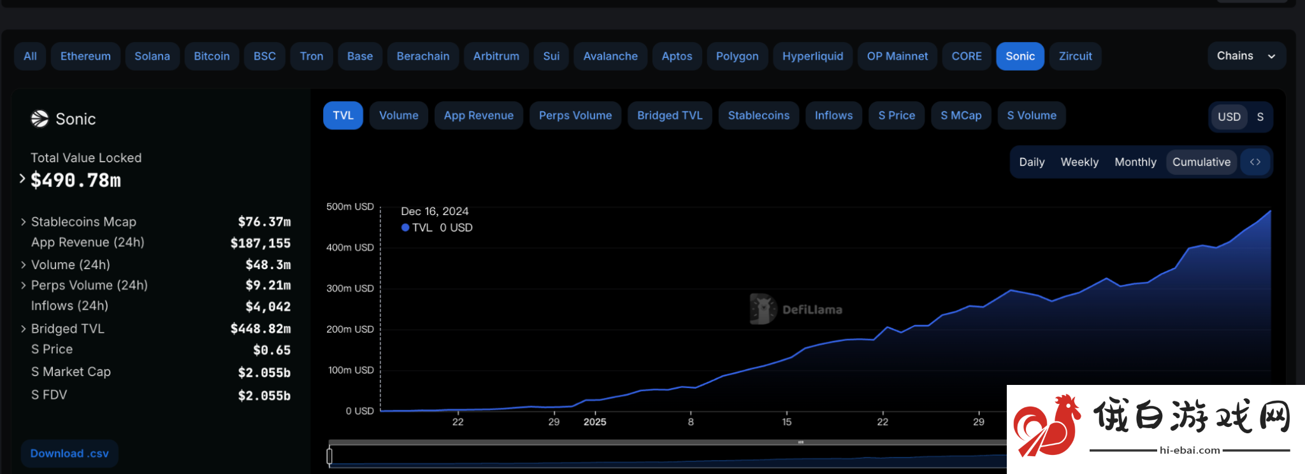Toggle the TVL chart metric

343,115
